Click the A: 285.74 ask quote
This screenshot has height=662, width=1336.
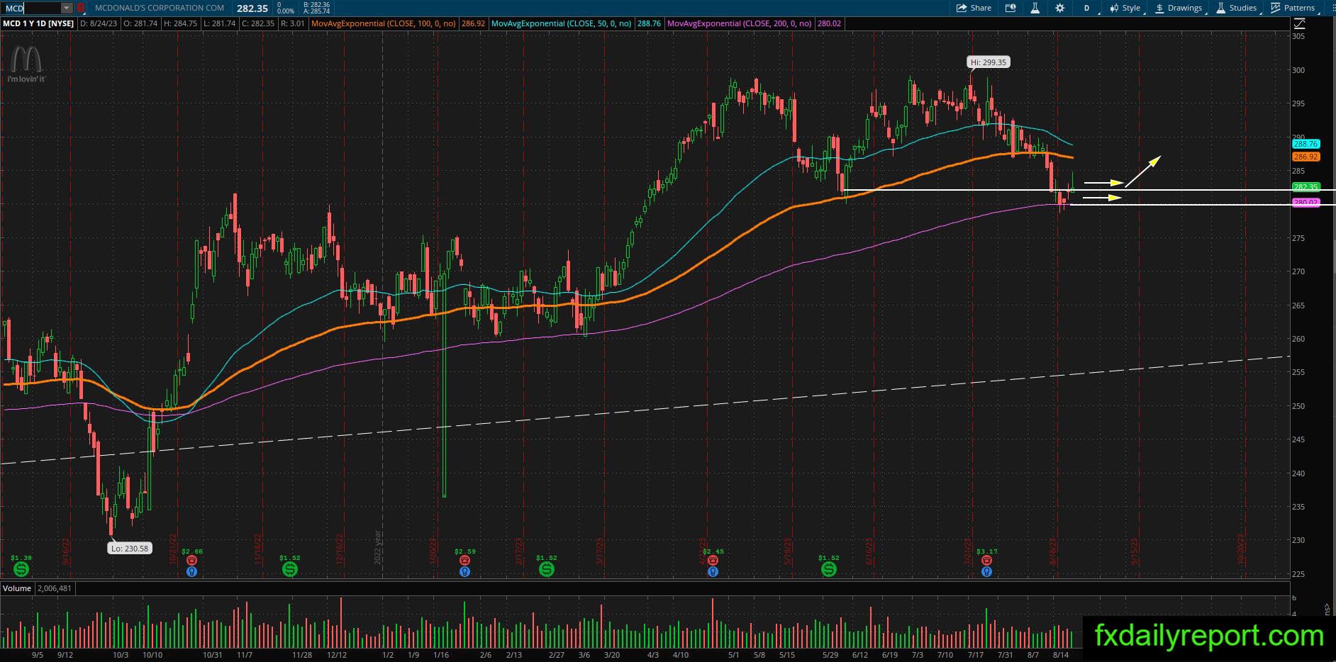[x=316, y=11]
